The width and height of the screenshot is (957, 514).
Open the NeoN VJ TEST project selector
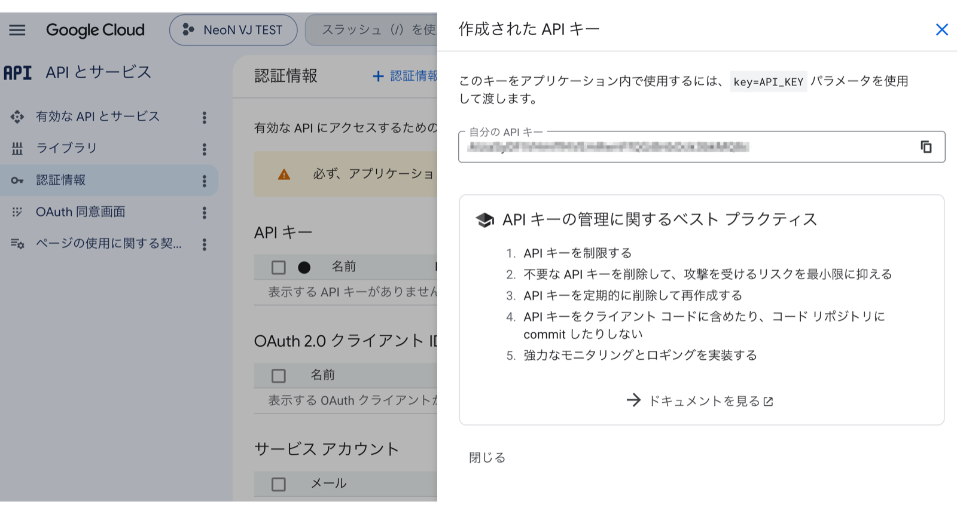(x=233, y=30)
